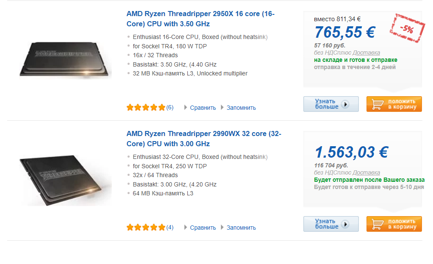Open the (6) reviews count link

coord(170,108)
